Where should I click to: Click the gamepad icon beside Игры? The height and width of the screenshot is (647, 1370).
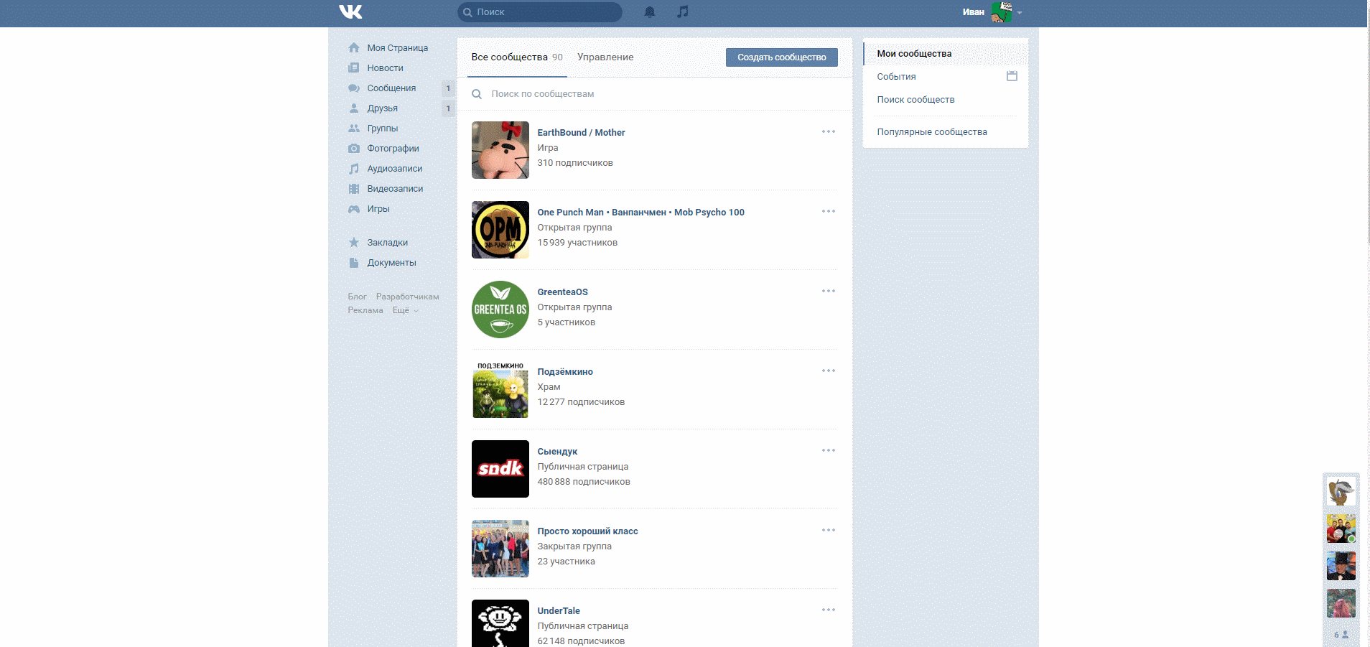(354, 208)
